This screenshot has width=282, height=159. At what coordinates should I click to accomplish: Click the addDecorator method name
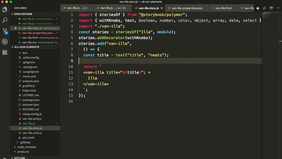pyautogui.click(x=111, y=38)
